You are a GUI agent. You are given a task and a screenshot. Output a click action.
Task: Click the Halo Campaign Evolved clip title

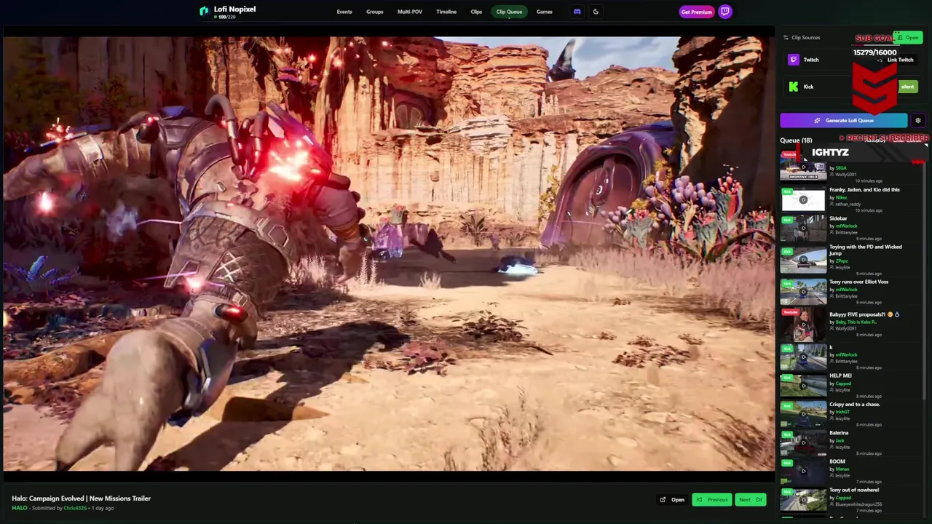pyautogui.click(x=81, y=499)
